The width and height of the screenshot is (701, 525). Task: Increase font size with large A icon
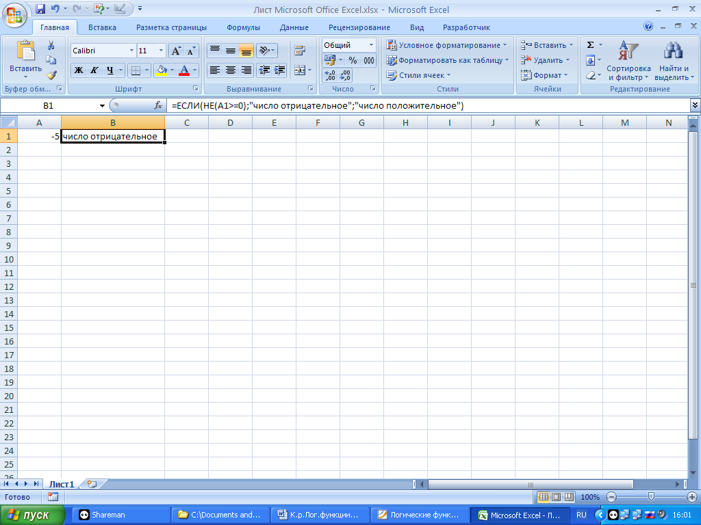(176, 51)
